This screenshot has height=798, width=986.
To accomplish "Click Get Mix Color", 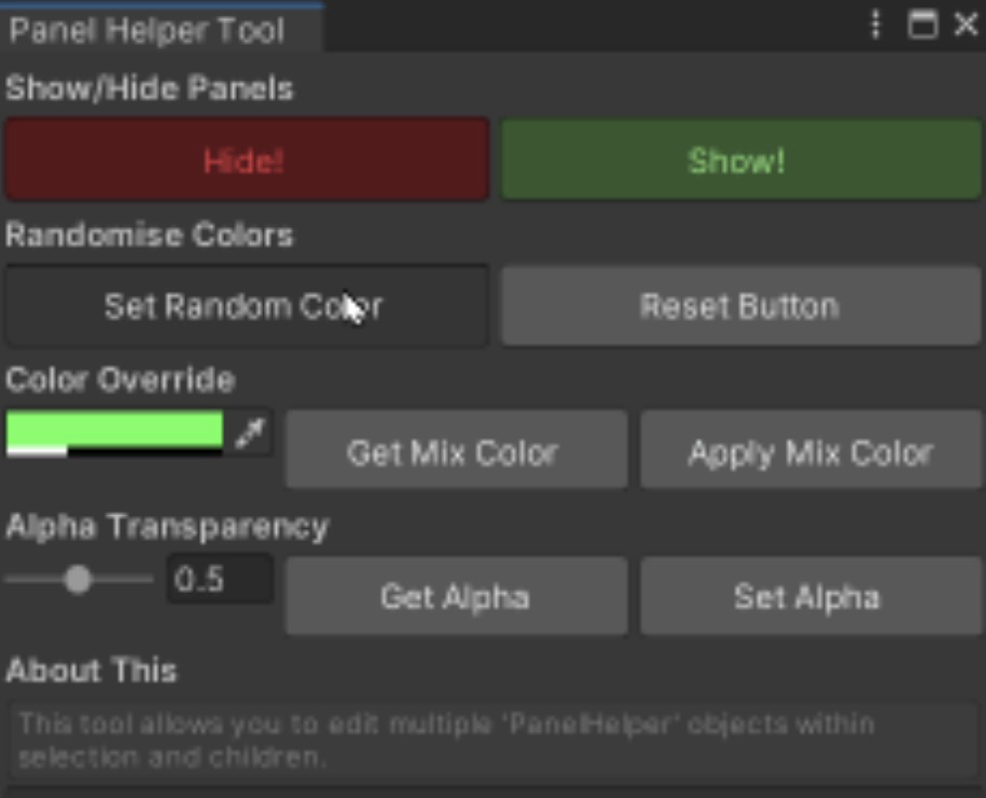I will (455, 453).
